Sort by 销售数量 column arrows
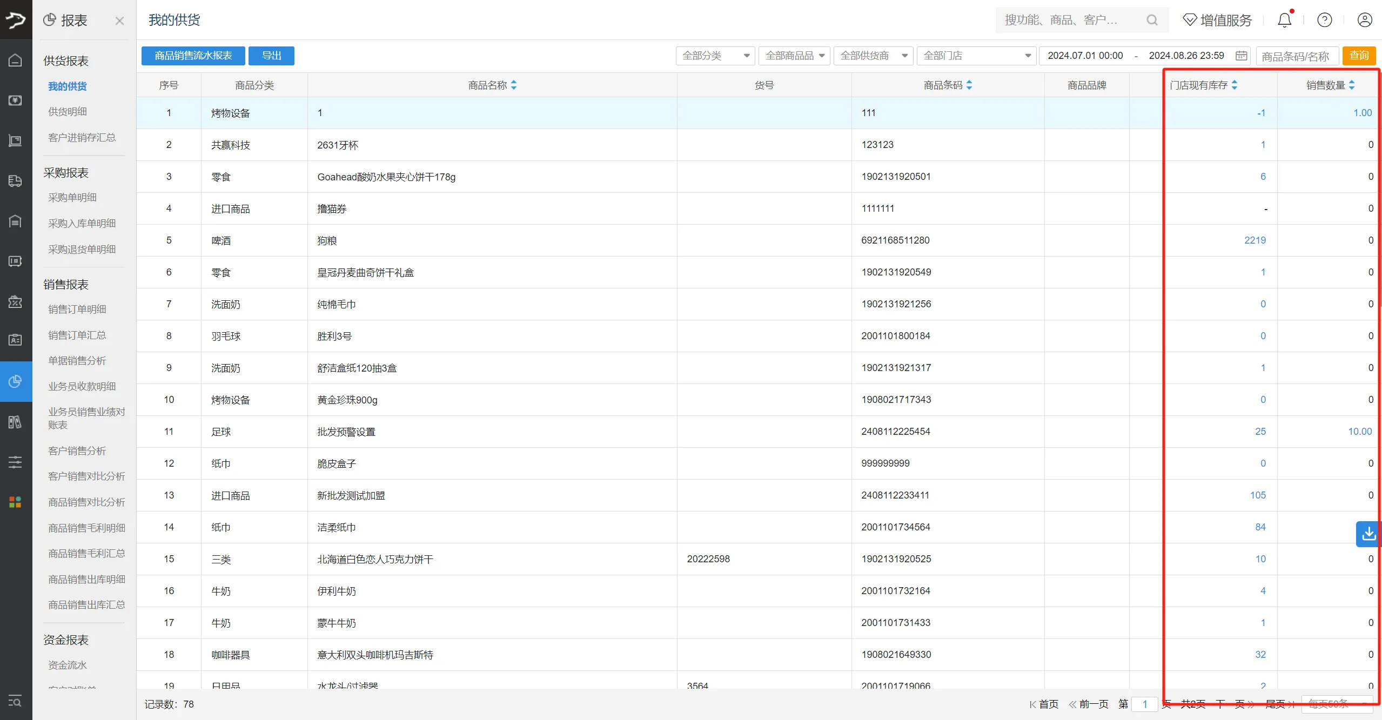 coord(1351,84)
